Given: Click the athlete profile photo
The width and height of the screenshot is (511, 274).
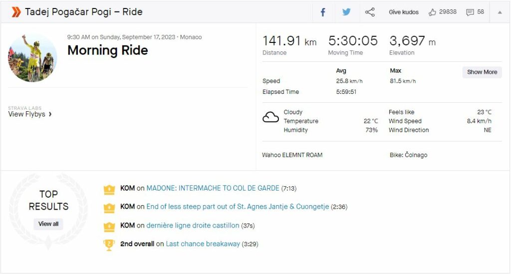Looking at the screenshot, I should (32, 58).
